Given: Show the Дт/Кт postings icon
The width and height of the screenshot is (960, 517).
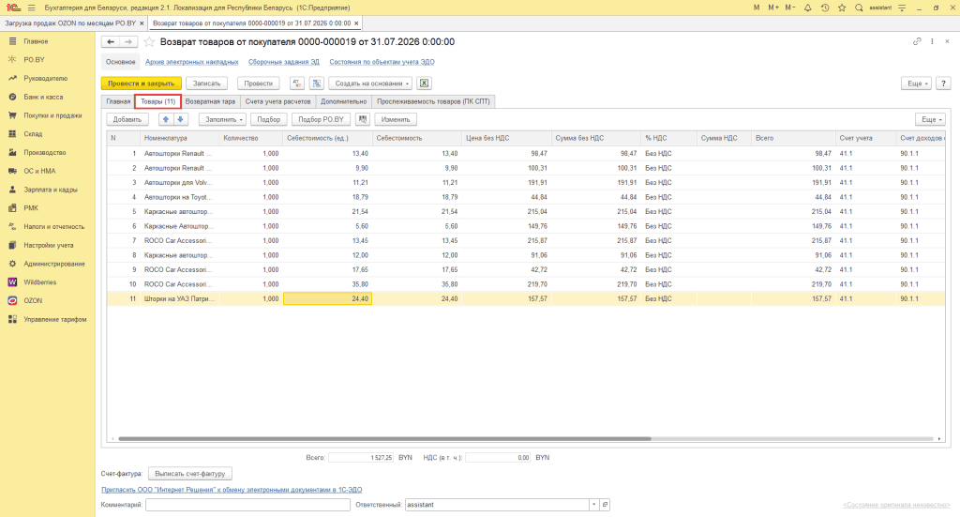Looking at the screenshot, I should [x=297, y=84].
